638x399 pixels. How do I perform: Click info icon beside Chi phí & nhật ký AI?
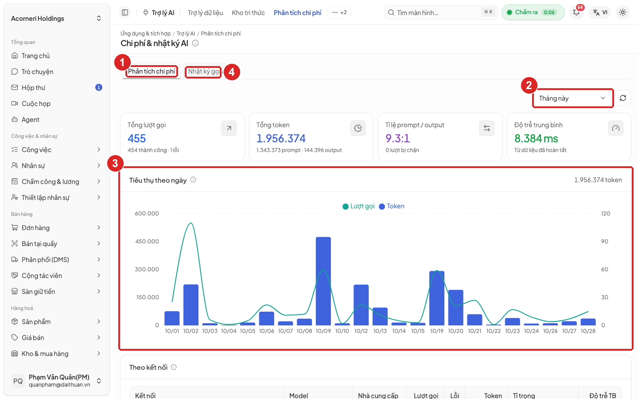pos(195,43)
